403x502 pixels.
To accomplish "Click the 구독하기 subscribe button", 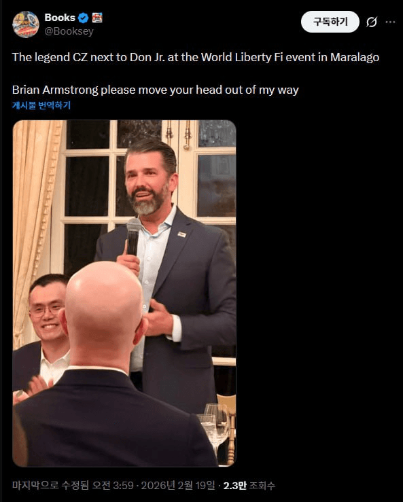I will (x=330, y=22).
